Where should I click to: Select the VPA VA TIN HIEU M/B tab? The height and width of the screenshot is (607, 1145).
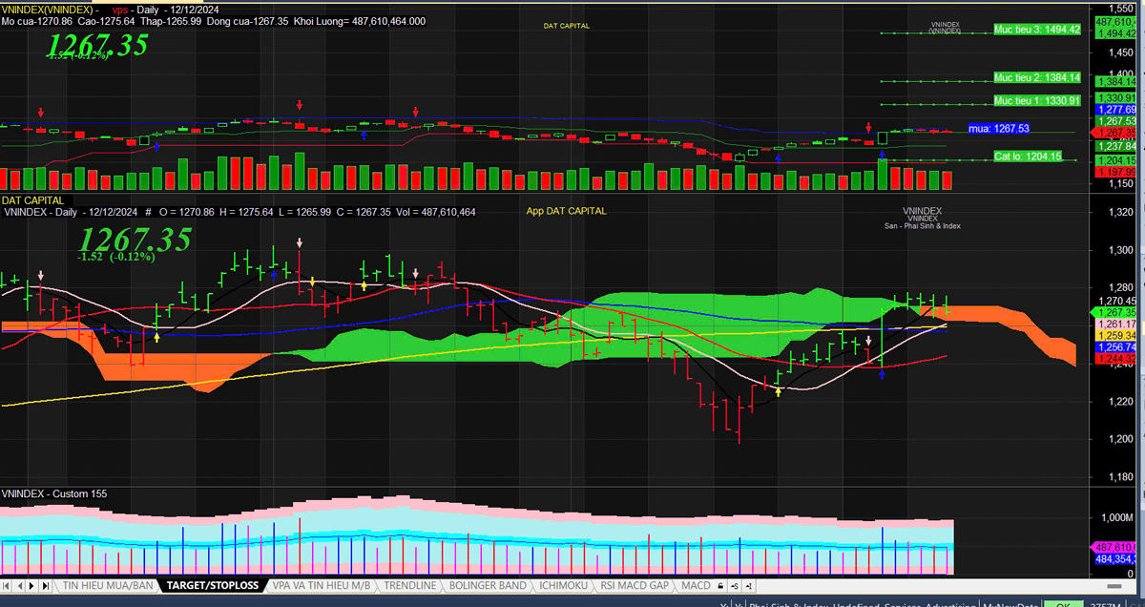tap(322, 585)
